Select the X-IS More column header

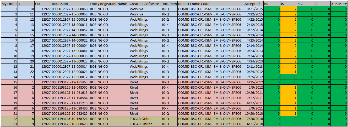click(339, 4)
